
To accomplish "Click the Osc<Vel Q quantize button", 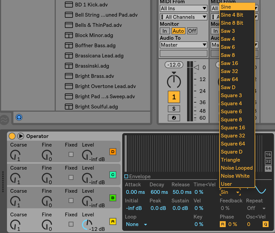I will pos(266,224).
